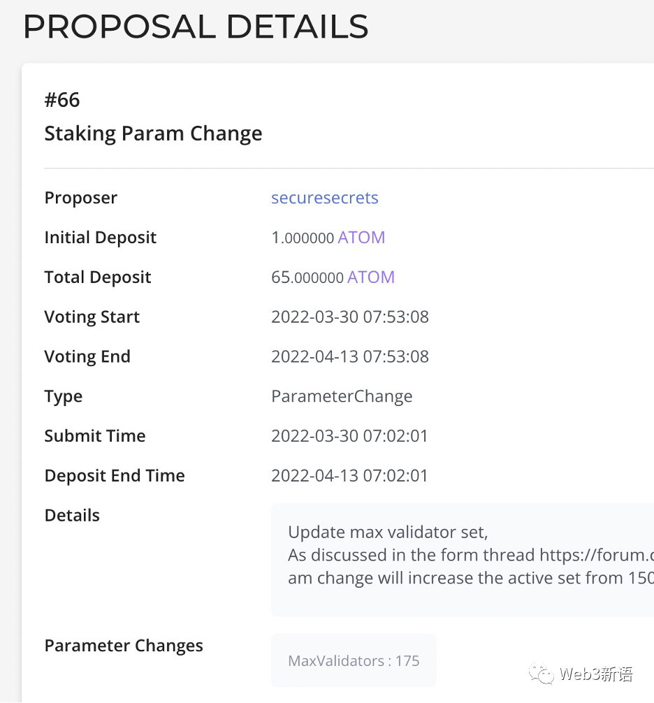Screen dimensions: 654x703
Task: Click the Parameter Changes field label
Action: click(124, 646)
